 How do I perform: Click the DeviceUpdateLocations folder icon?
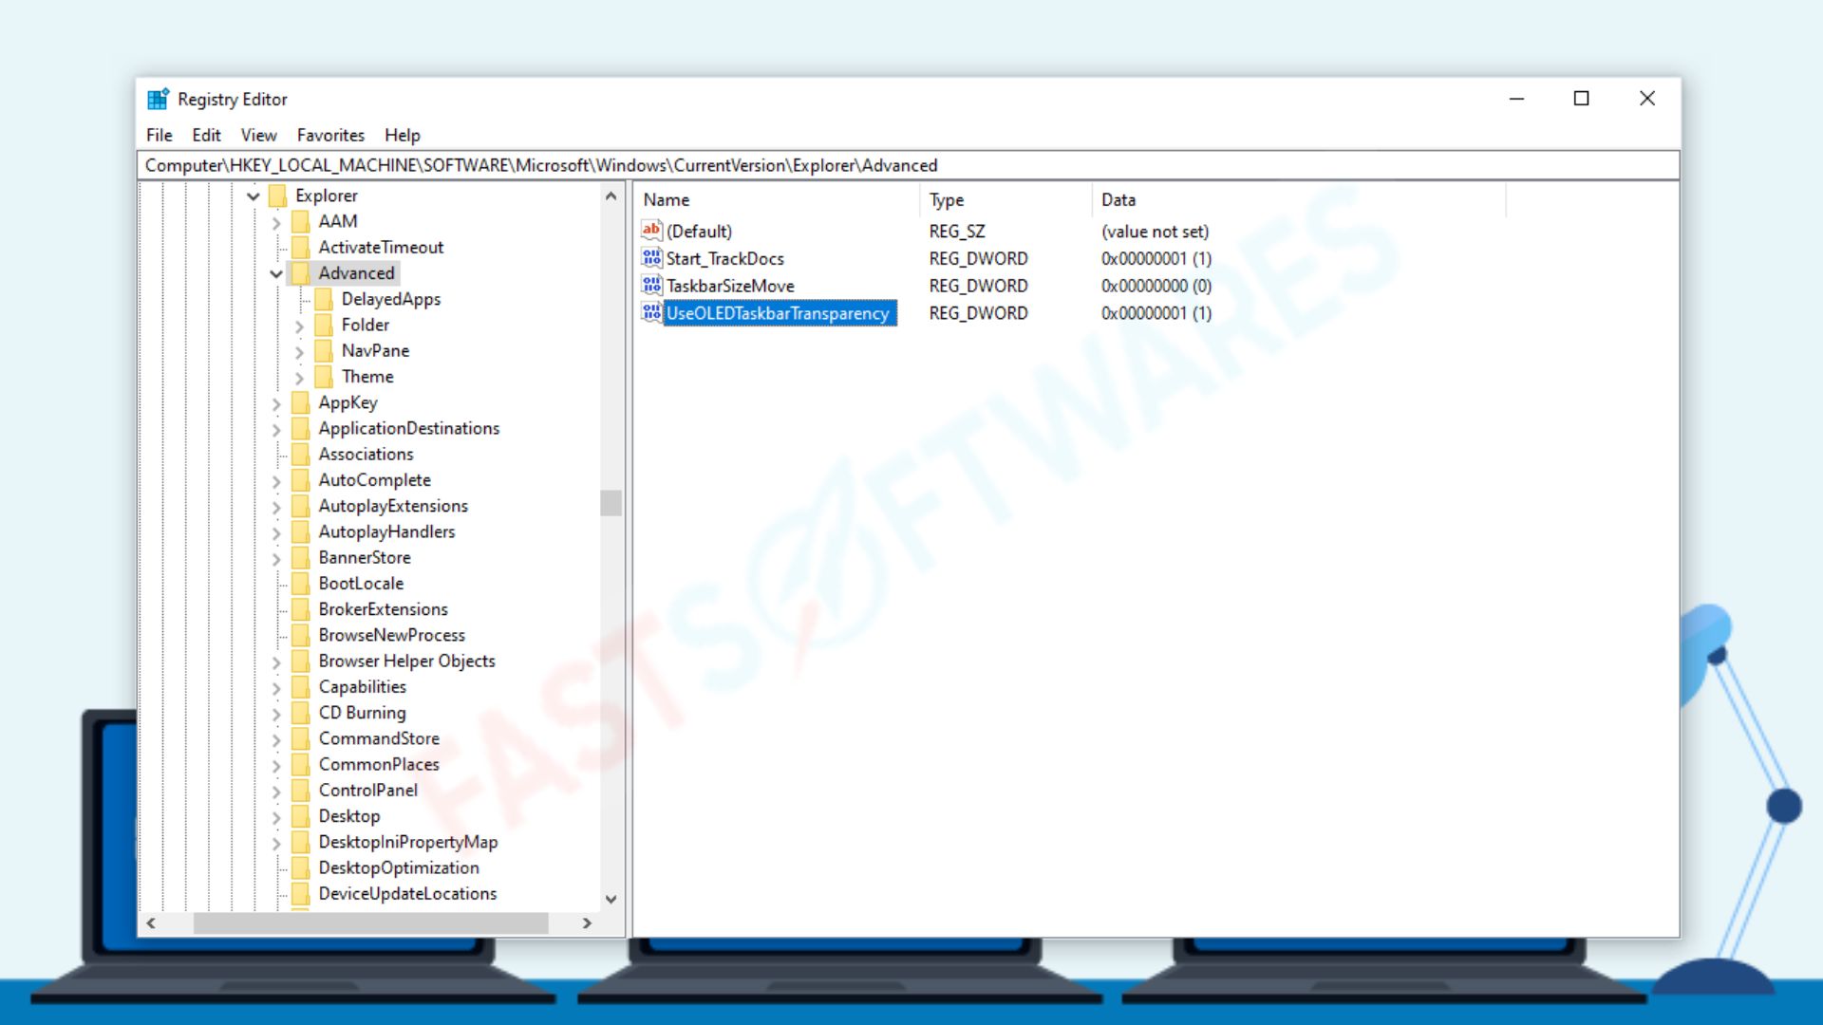[x=301, y=894]
